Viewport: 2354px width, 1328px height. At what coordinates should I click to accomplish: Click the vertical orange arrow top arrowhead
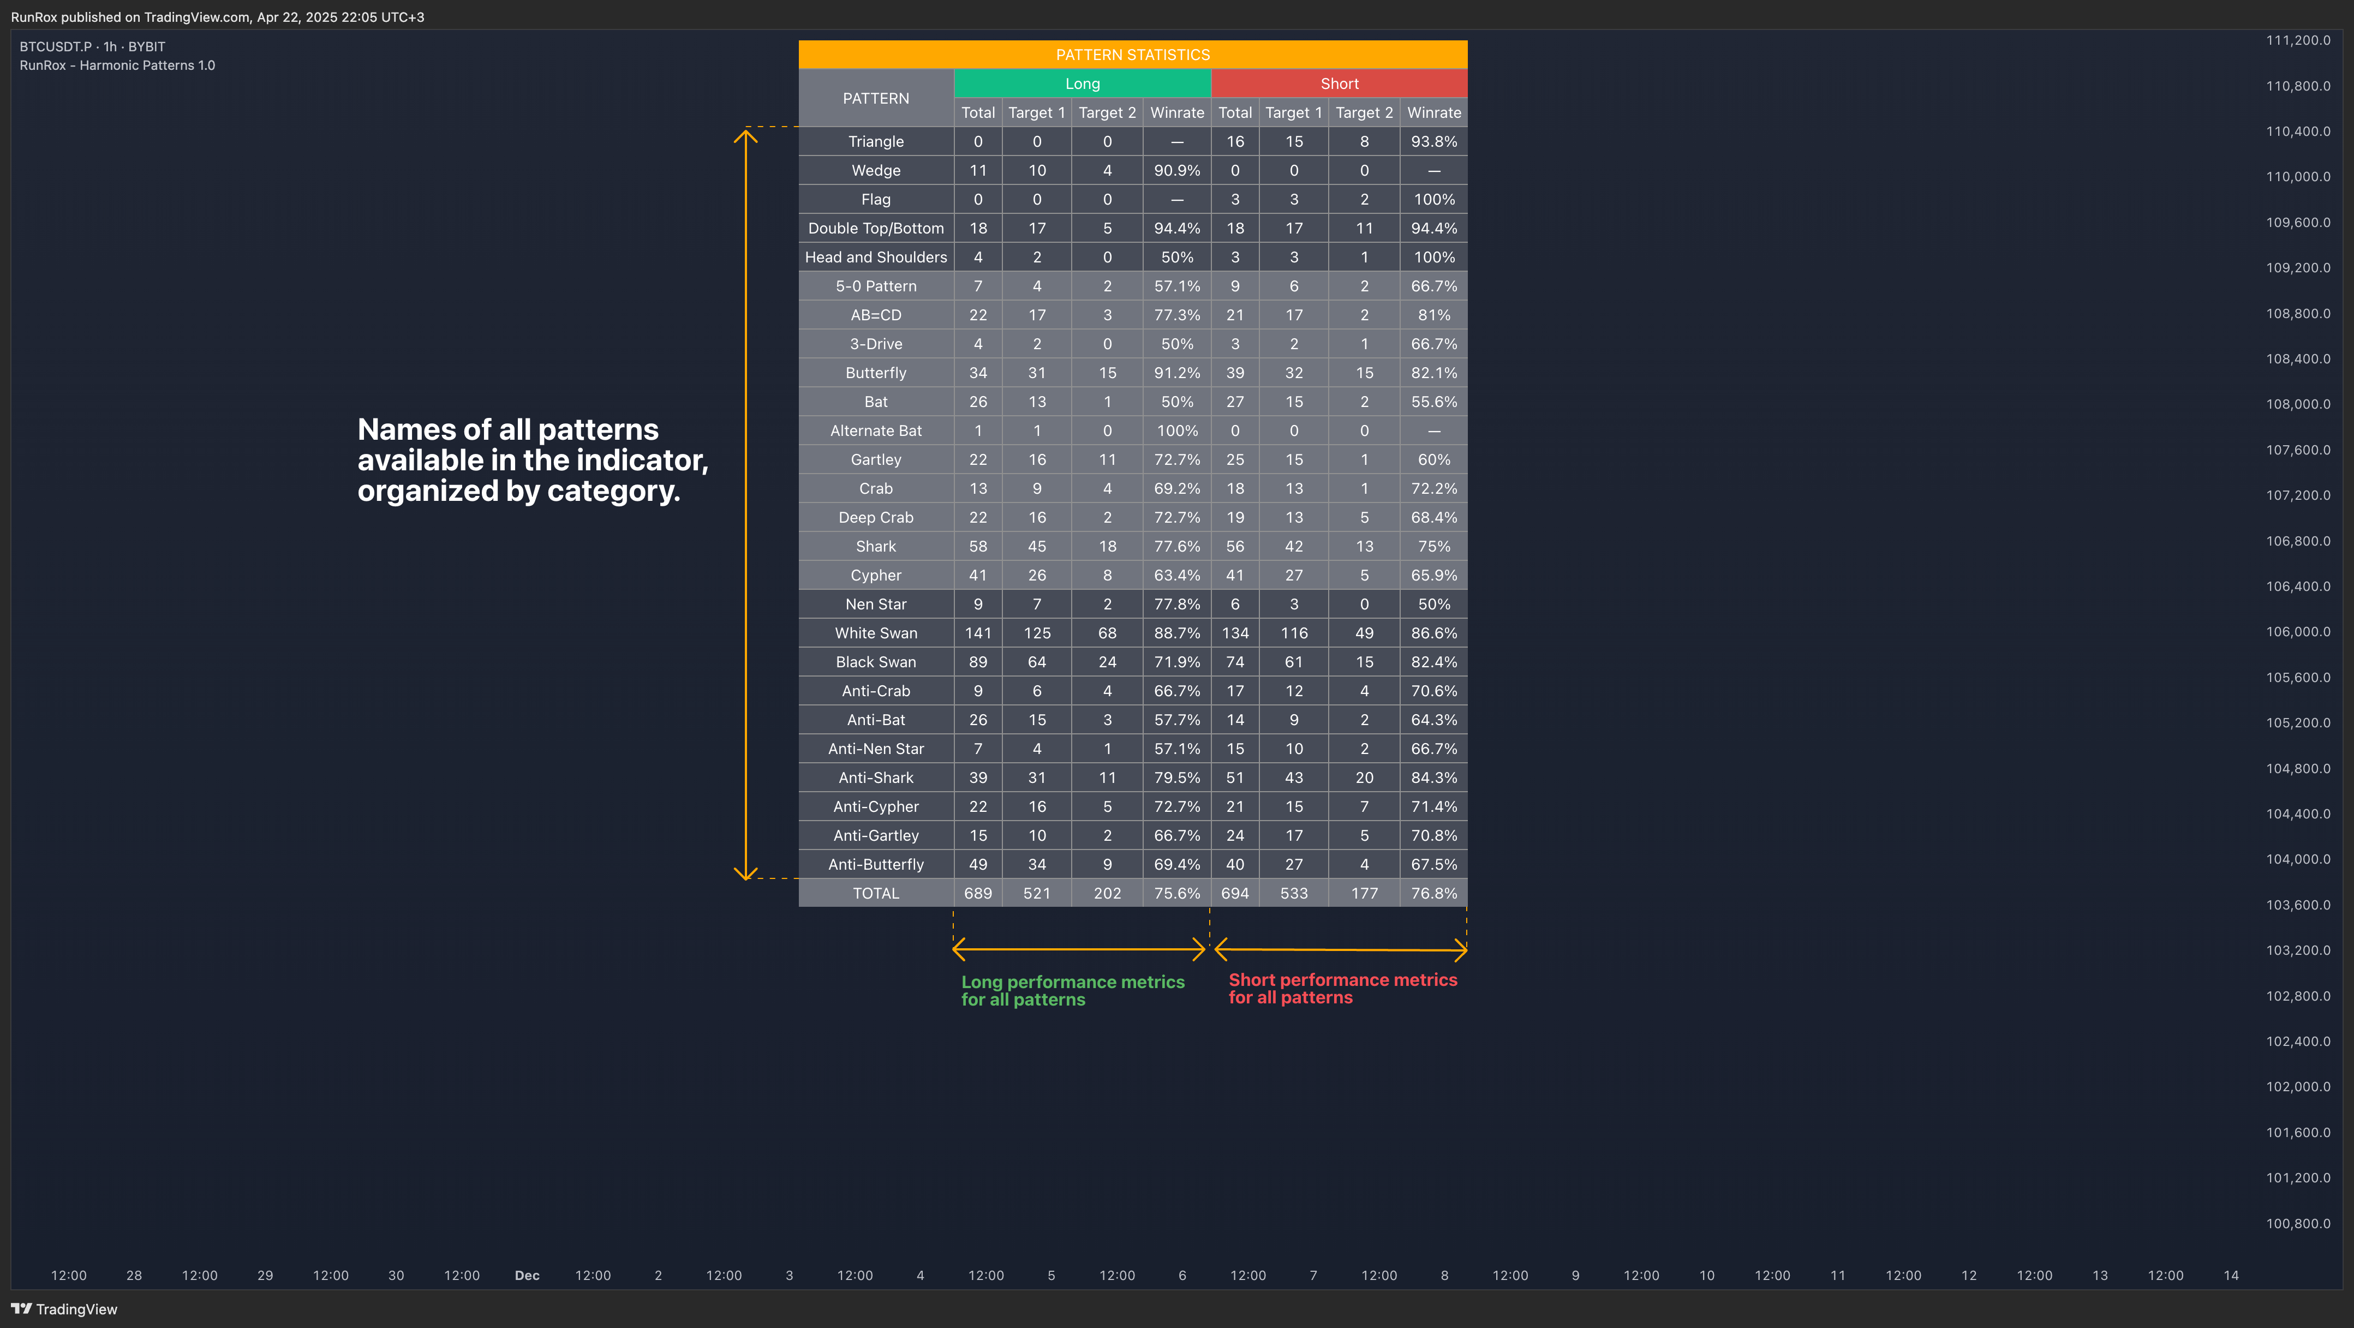click(746, 136)
